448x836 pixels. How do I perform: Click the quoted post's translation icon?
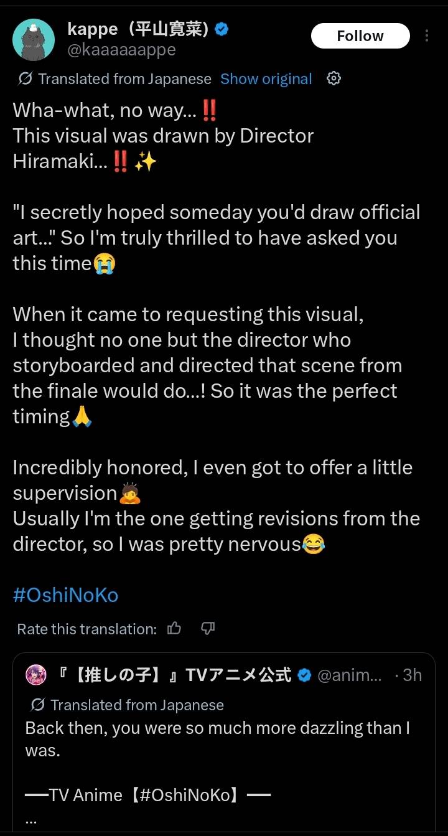click(37, 705)
